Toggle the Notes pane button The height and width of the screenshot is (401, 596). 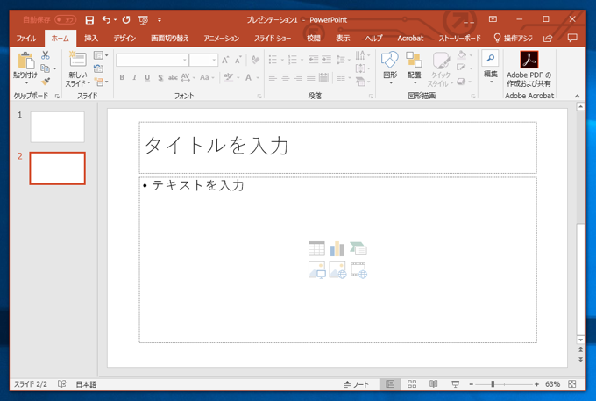click(356, 384)
